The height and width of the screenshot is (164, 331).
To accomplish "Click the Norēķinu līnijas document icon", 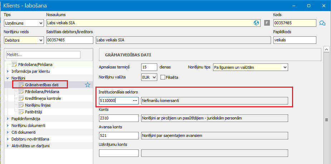I will (x=21, y=105).
